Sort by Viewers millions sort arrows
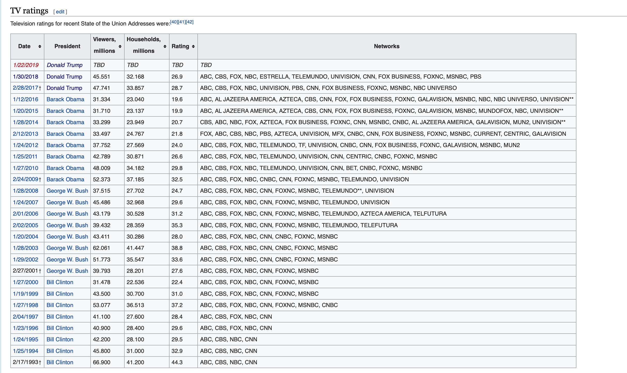Viewport: 627px width, 373px height. coord(120,46)
